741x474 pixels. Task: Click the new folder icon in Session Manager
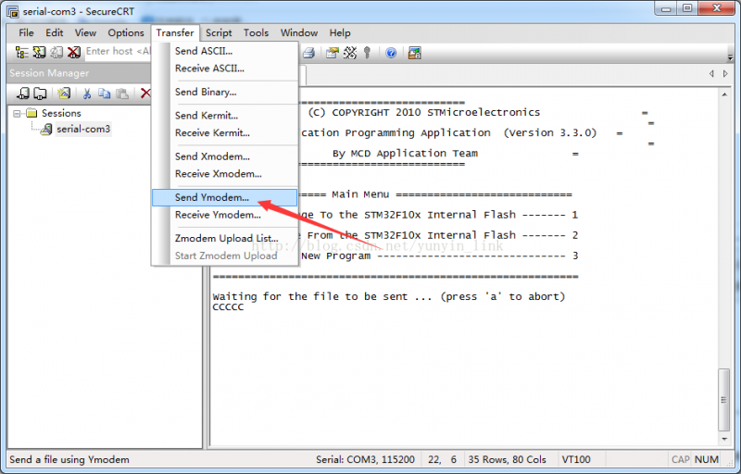pos(40,94)
